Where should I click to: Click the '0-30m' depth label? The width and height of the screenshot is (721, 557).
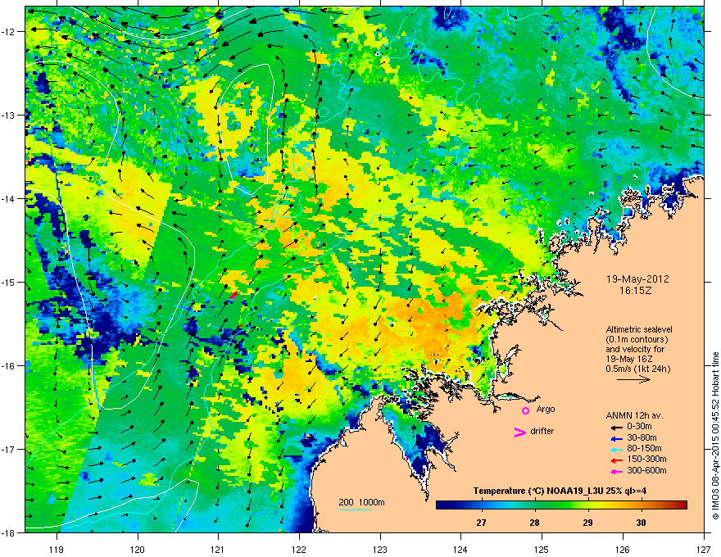click(x=639, y=426)
